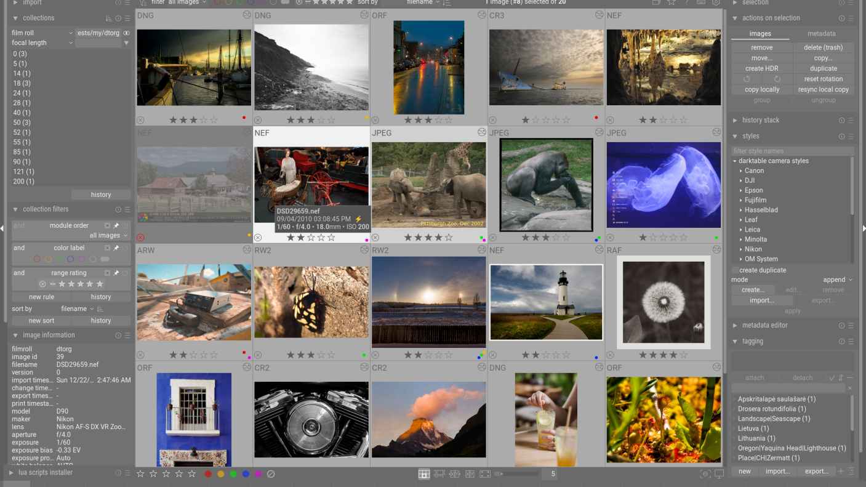
Task: Click the import button in the styles panel
Action: click(761, 300)
